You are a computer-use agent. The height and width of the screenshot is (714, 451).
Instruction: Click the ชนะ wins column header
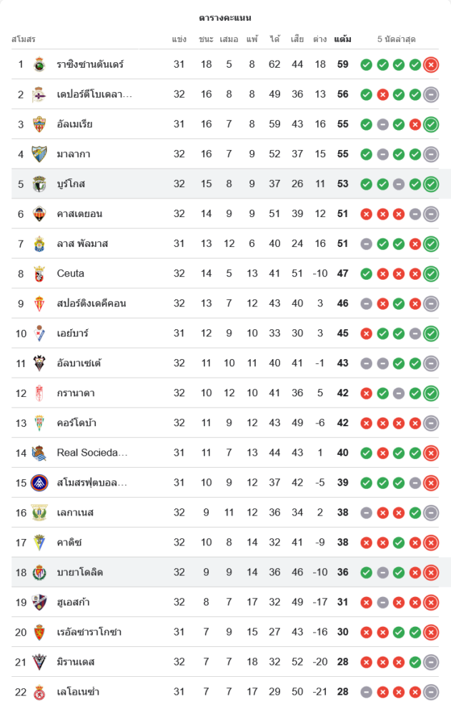[x=207, y=39]
